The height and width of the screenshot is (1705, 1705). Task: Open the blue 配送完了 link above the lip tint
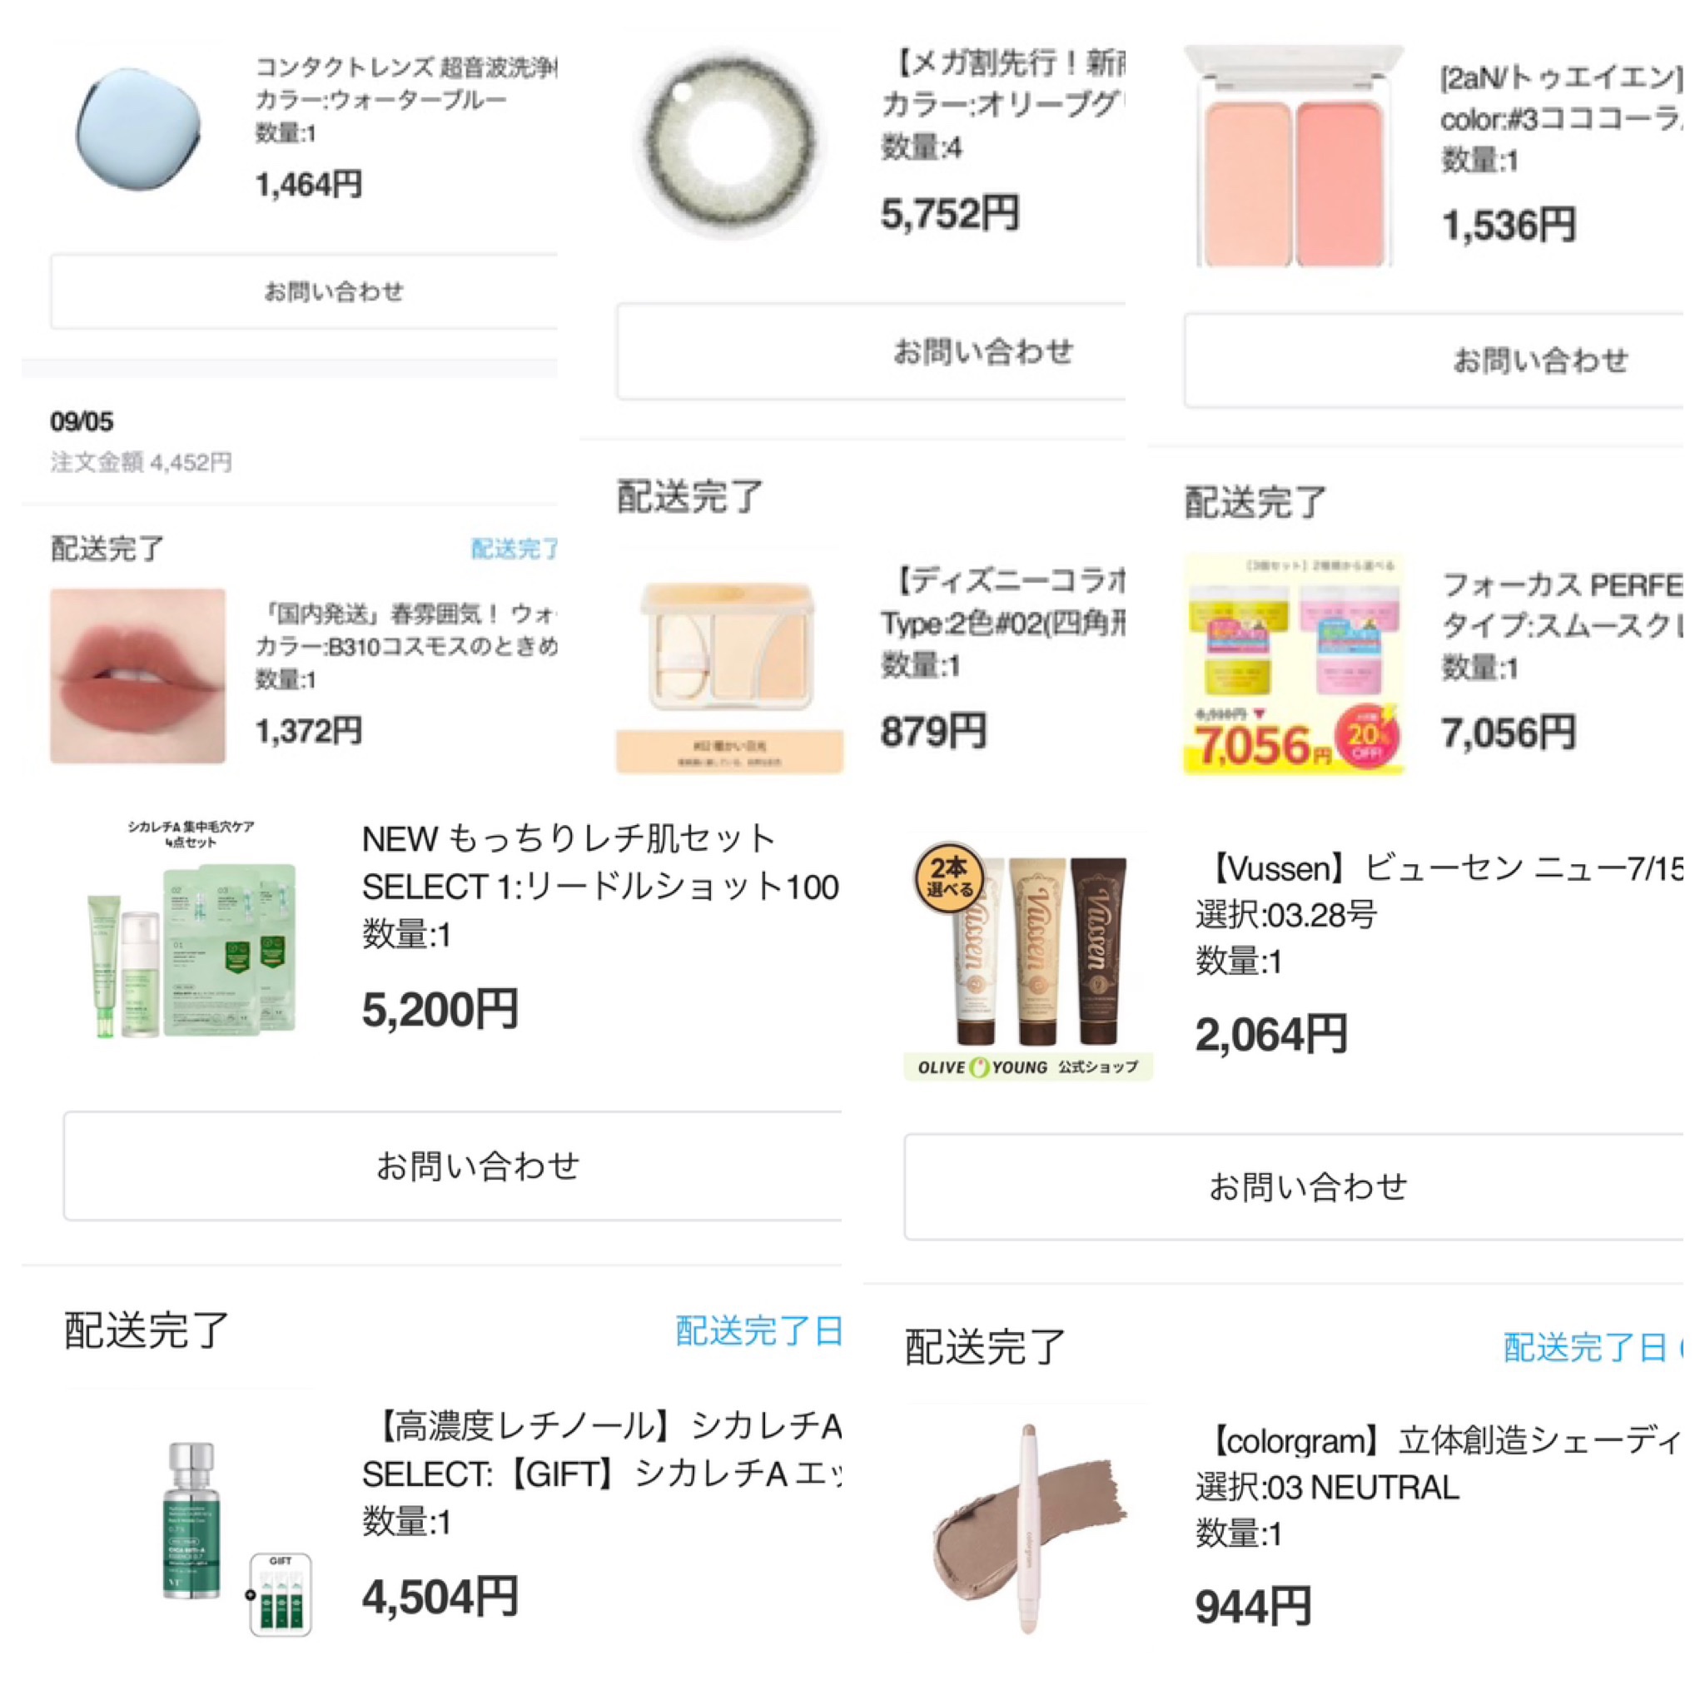pos(514,549)
